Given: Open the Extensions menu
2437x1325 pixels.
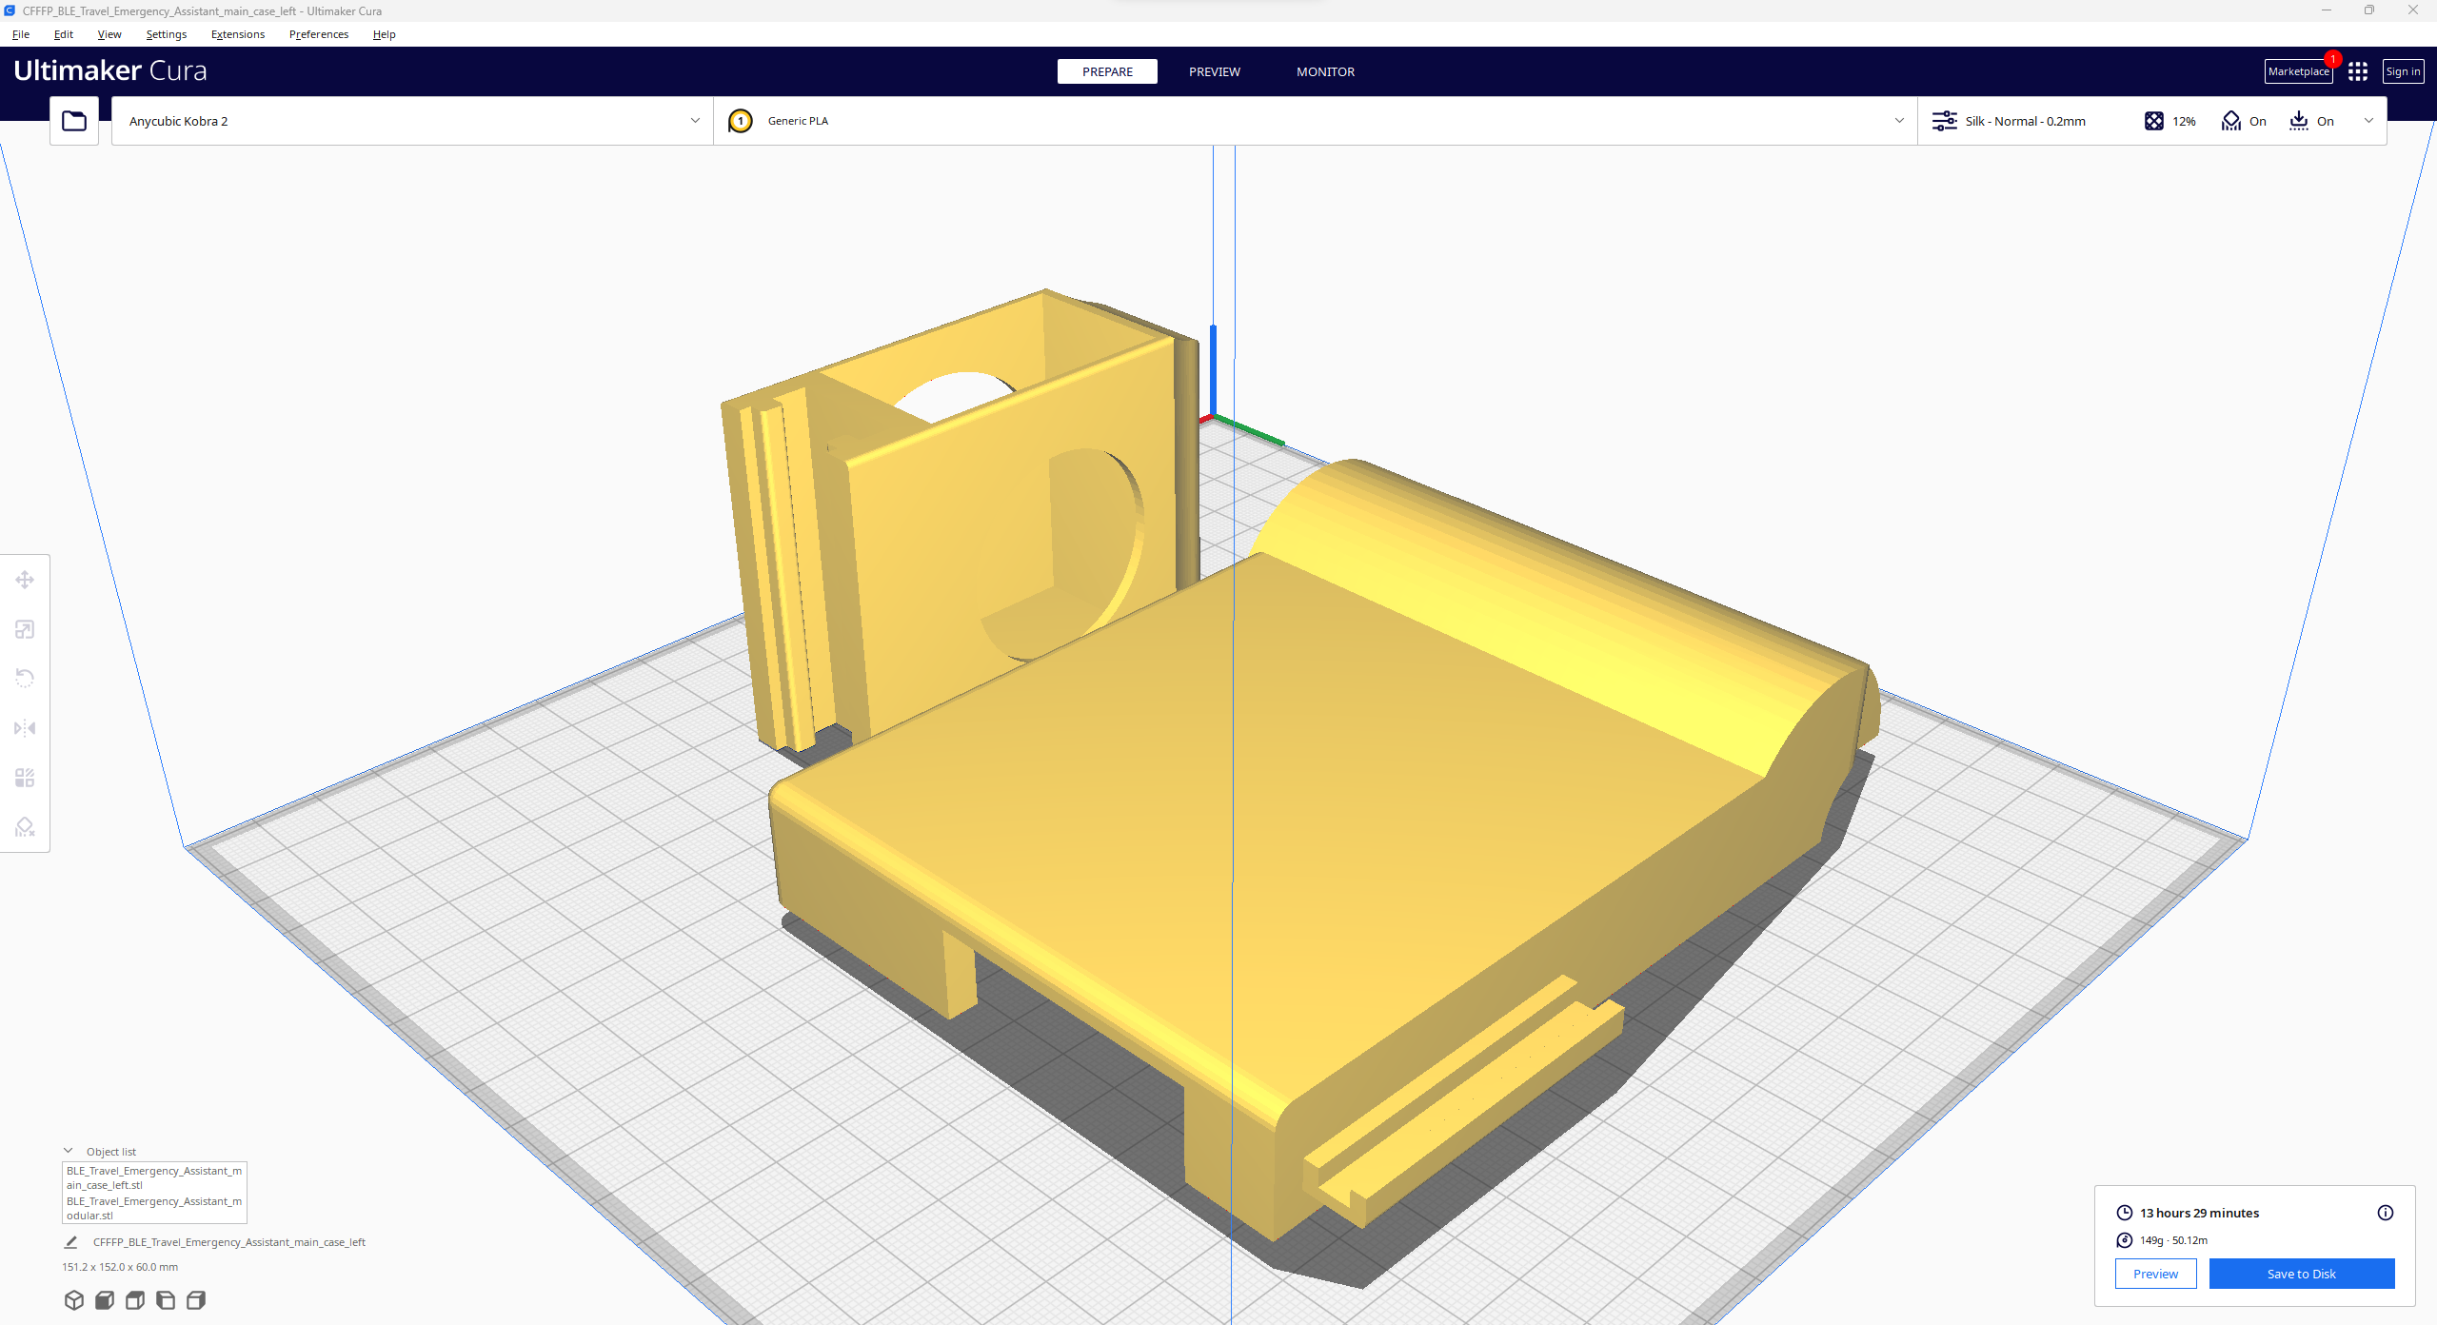Looking at the screenshot, I should 237,34.
